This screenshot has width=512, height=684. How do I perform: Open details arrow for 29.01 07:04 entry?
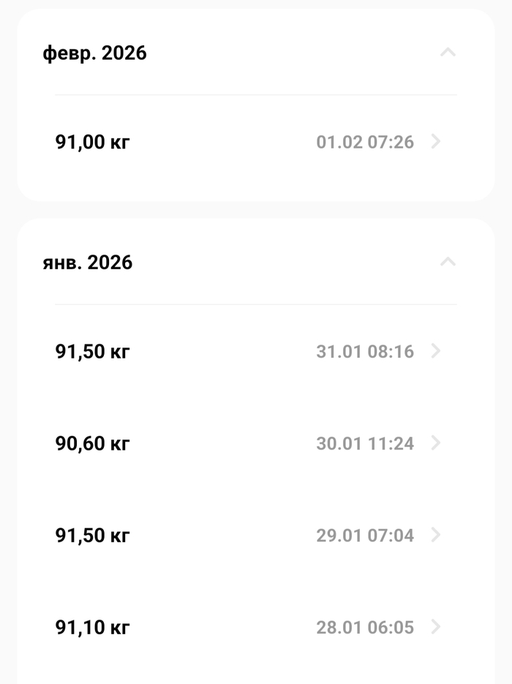pos(436,535)
